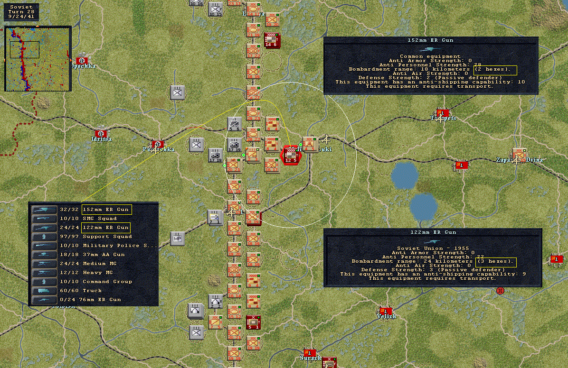Image resolution: width=568 pixels, height=368 pixels.
Task: Click the Bombardment range 18 kilometers line
Action: tap(430, 69)
